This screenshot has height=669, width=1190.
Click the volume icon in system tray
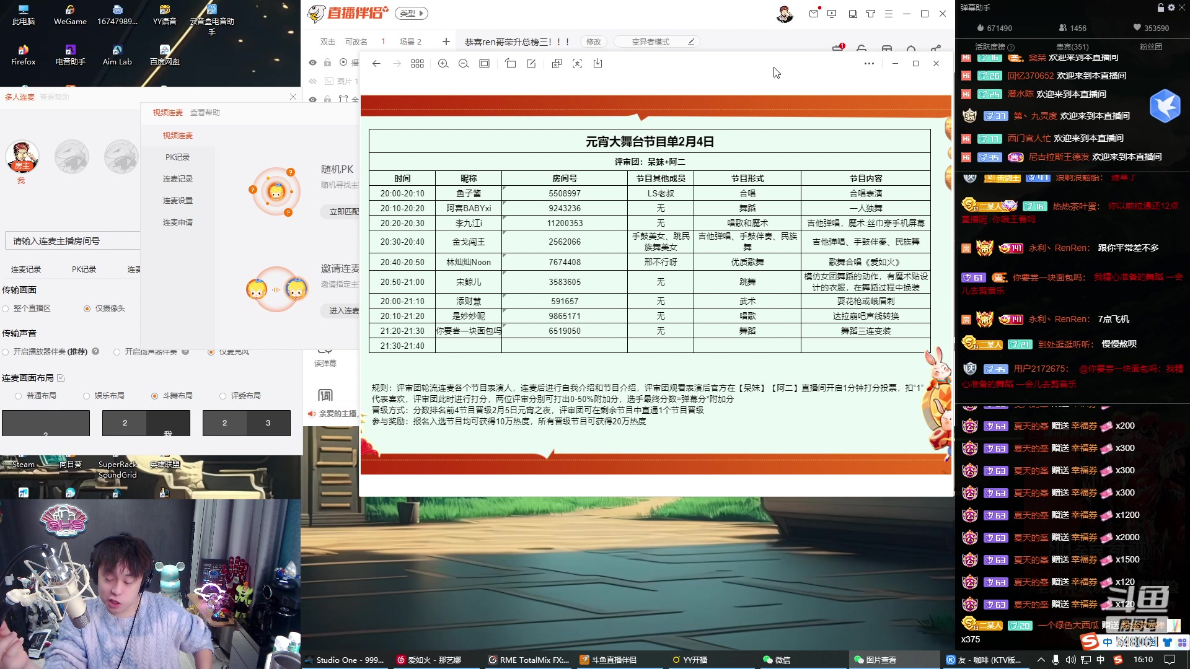pos(1071,660)
